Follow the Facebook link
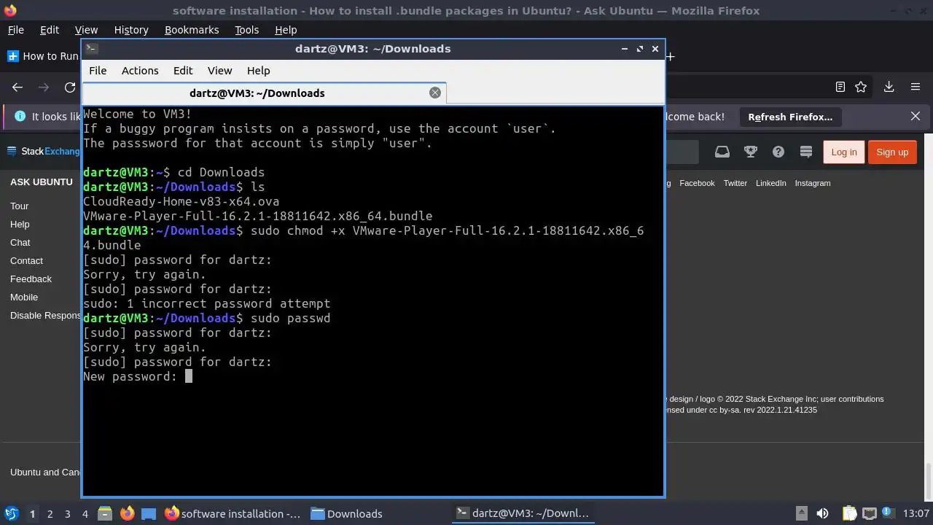This screenshot has height=525, width=933. pos(697,183)
